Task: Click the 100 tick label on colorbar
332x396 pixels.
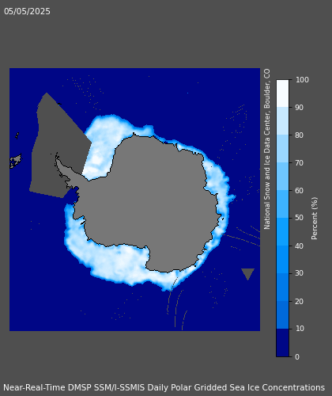Action: 302,80
